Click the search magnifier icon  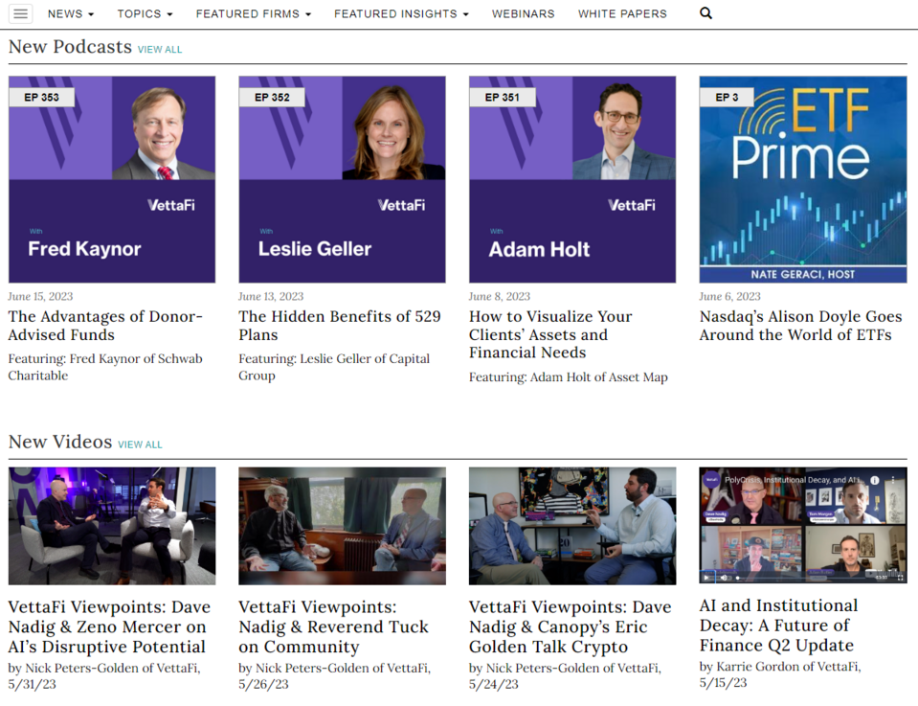(x=705, y=12)
